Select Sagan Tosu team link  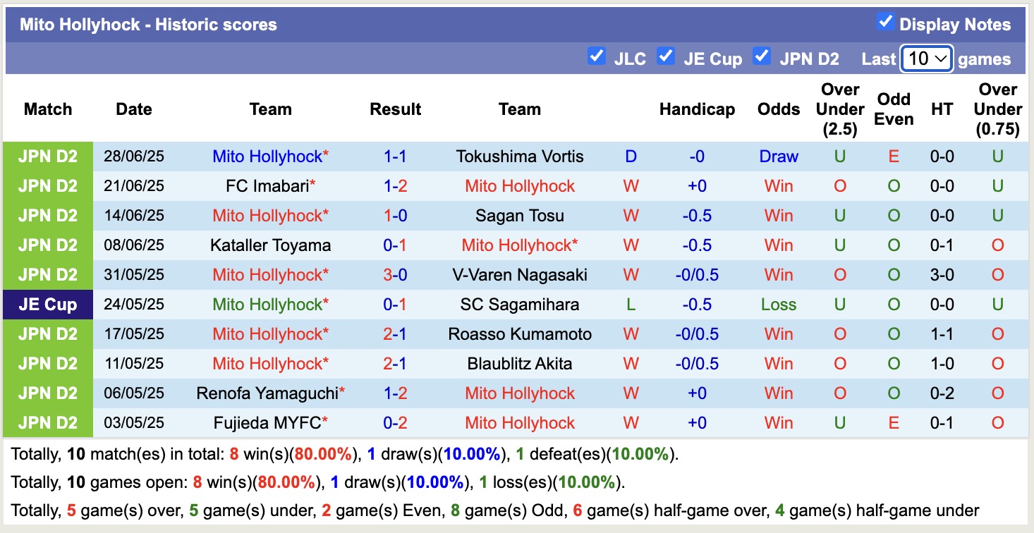[x=519, y=216]
